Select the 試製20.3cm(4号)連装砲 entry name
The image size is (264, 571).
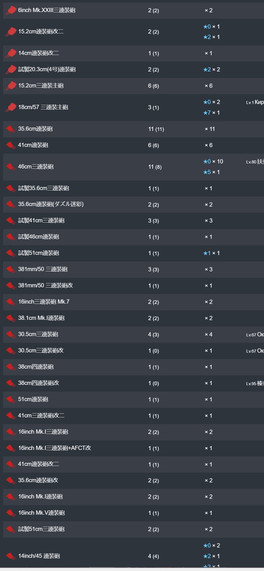[47, 70]
